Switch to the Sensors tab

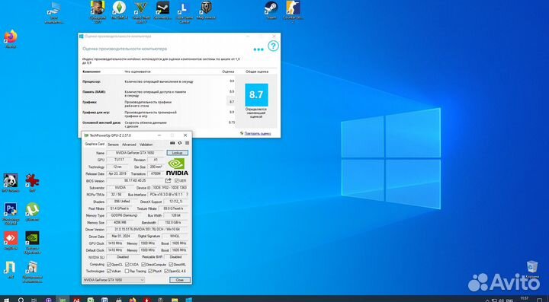(113, 145)
